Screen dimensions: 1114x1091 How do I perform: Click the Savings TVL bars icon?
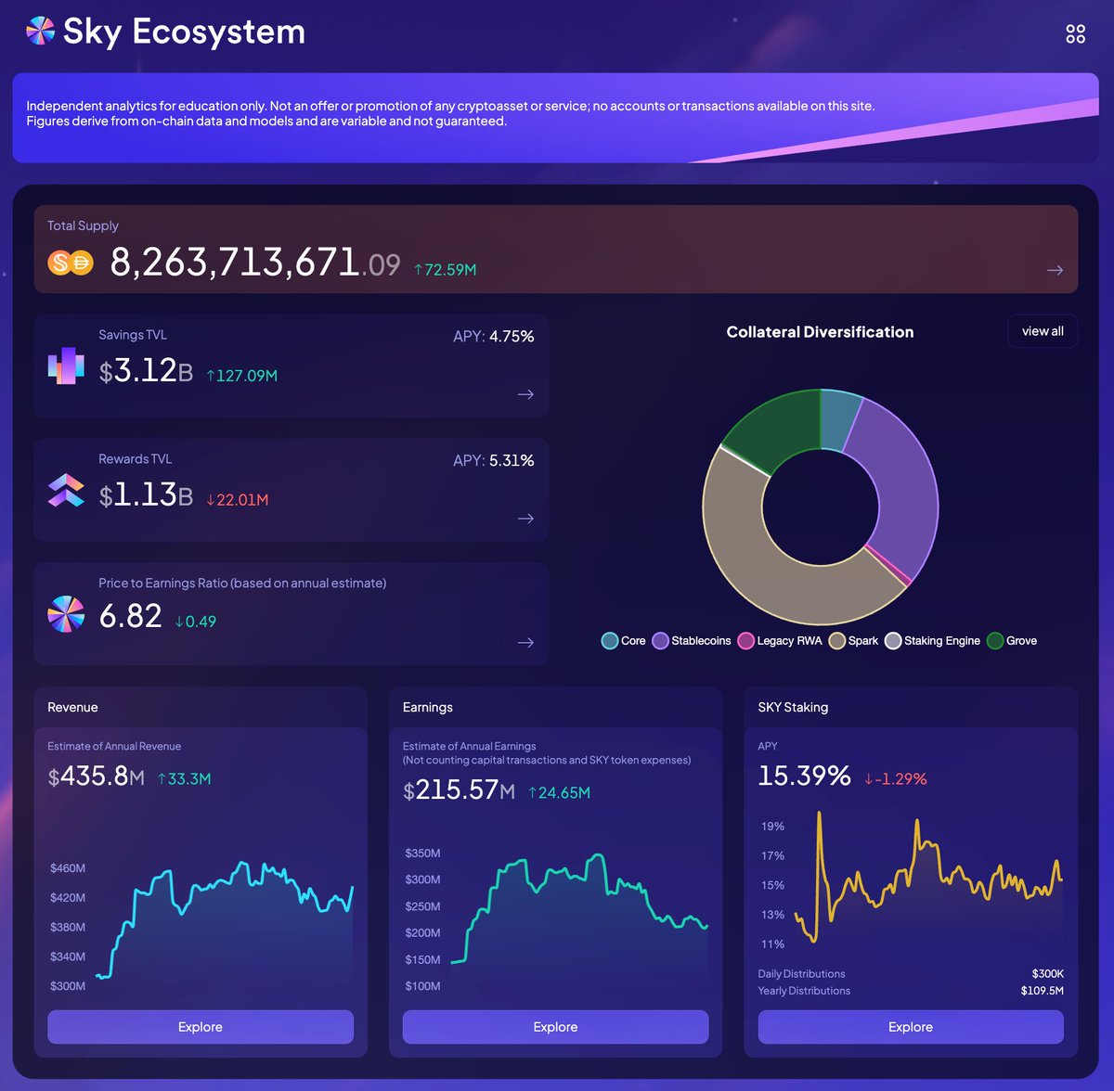pos(66,366)
